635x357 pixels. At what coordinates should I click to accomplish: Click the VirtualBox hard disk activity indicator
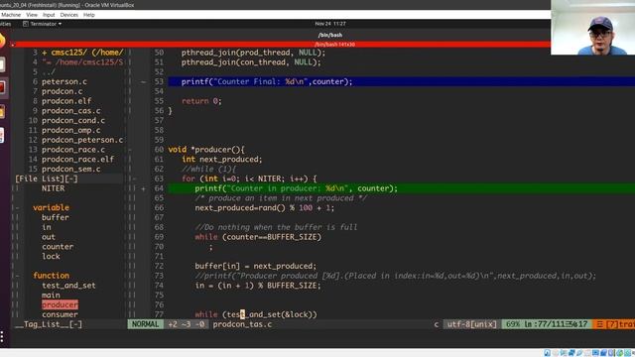(547, 353)
